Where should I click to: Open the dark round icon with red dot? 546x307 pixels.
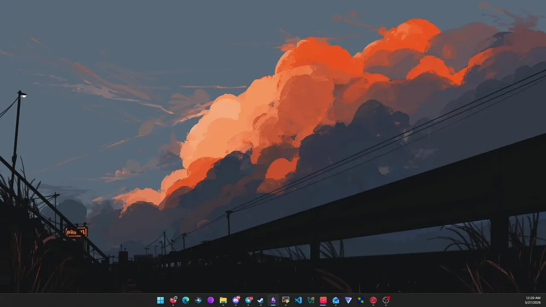386,300
